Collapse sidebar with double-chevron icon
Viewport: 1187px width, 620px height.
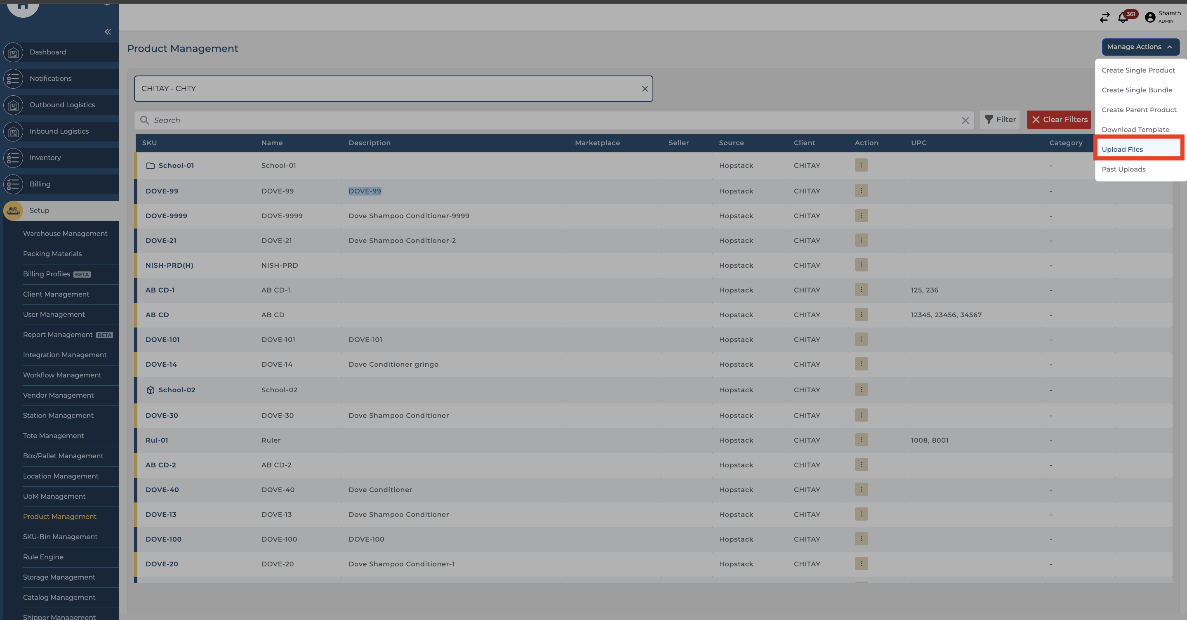click(108, 32)
